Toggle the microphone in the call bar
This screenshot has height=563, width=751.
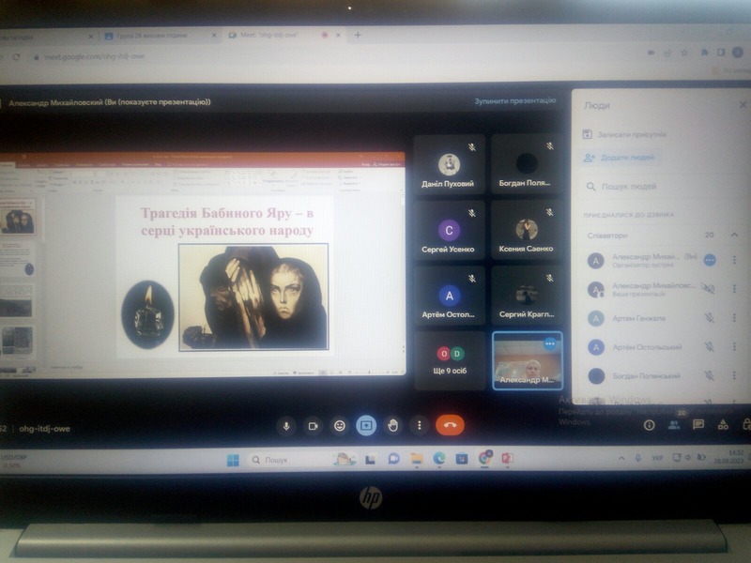pyautogui.click(x=287, y=425)
